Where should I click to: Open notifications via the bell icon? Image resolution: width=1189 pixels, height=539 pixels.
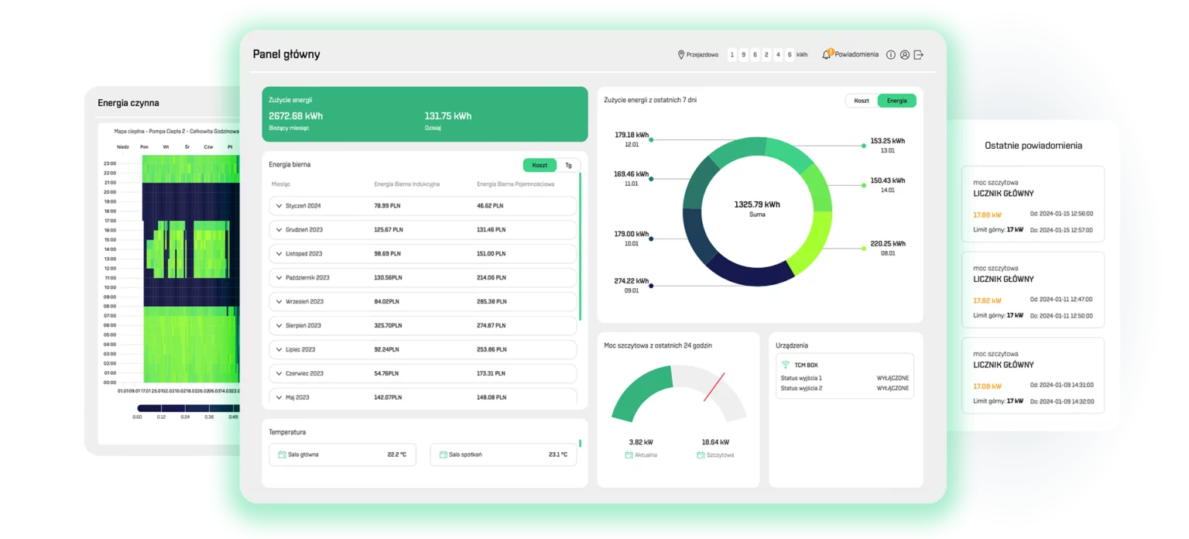(826, 55)
